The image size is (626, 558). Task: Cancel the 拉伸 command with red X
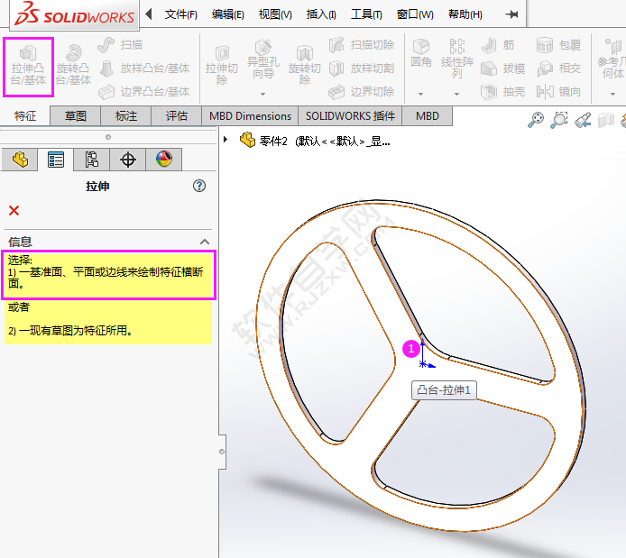click(14, 210)
